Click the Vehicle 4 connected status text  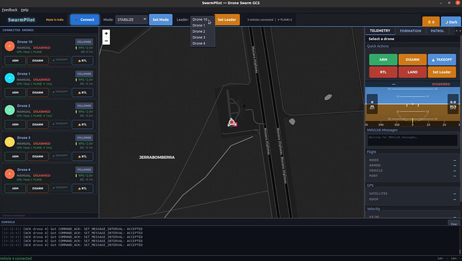coord(16,258)
